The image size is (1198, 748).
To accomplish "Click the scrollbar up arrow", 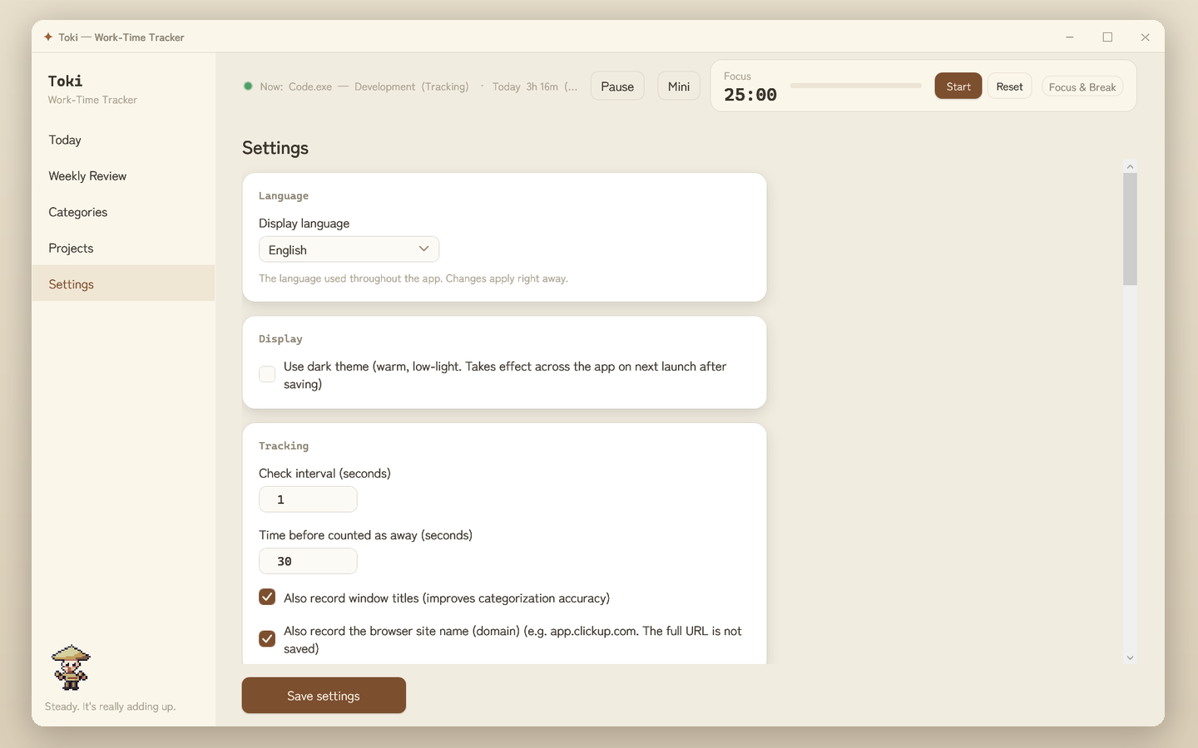I will [1130, 167].
